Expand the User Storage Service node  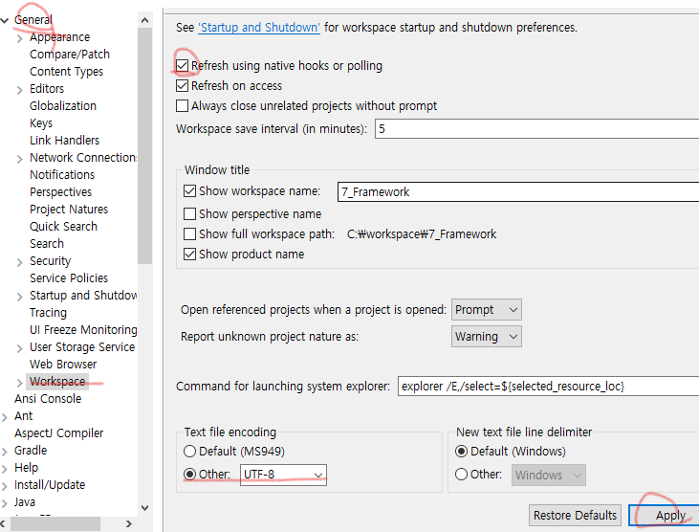pos(20,348)
